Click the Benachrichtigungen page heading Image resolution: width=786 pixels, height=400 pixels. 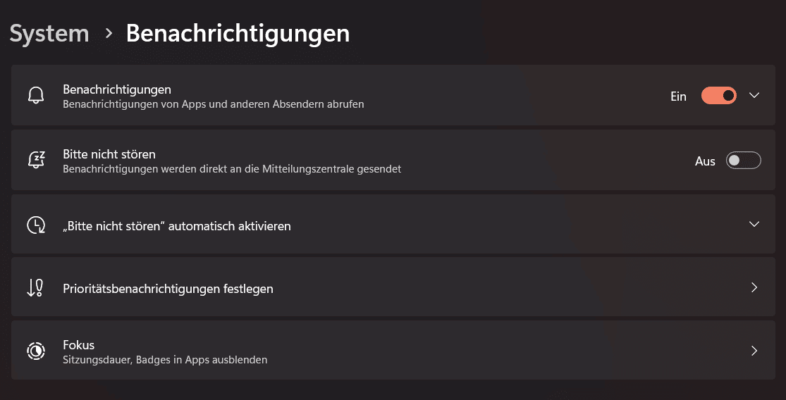pos(238,33)
